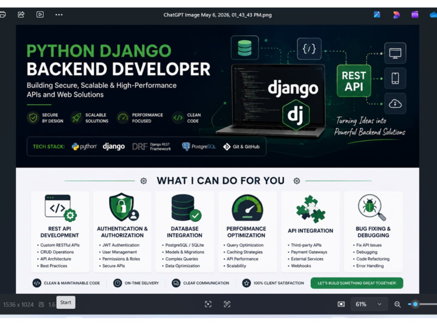Open the blue image editor app icon
Screen dimensions: 437x328
click(x=377, y=14)
